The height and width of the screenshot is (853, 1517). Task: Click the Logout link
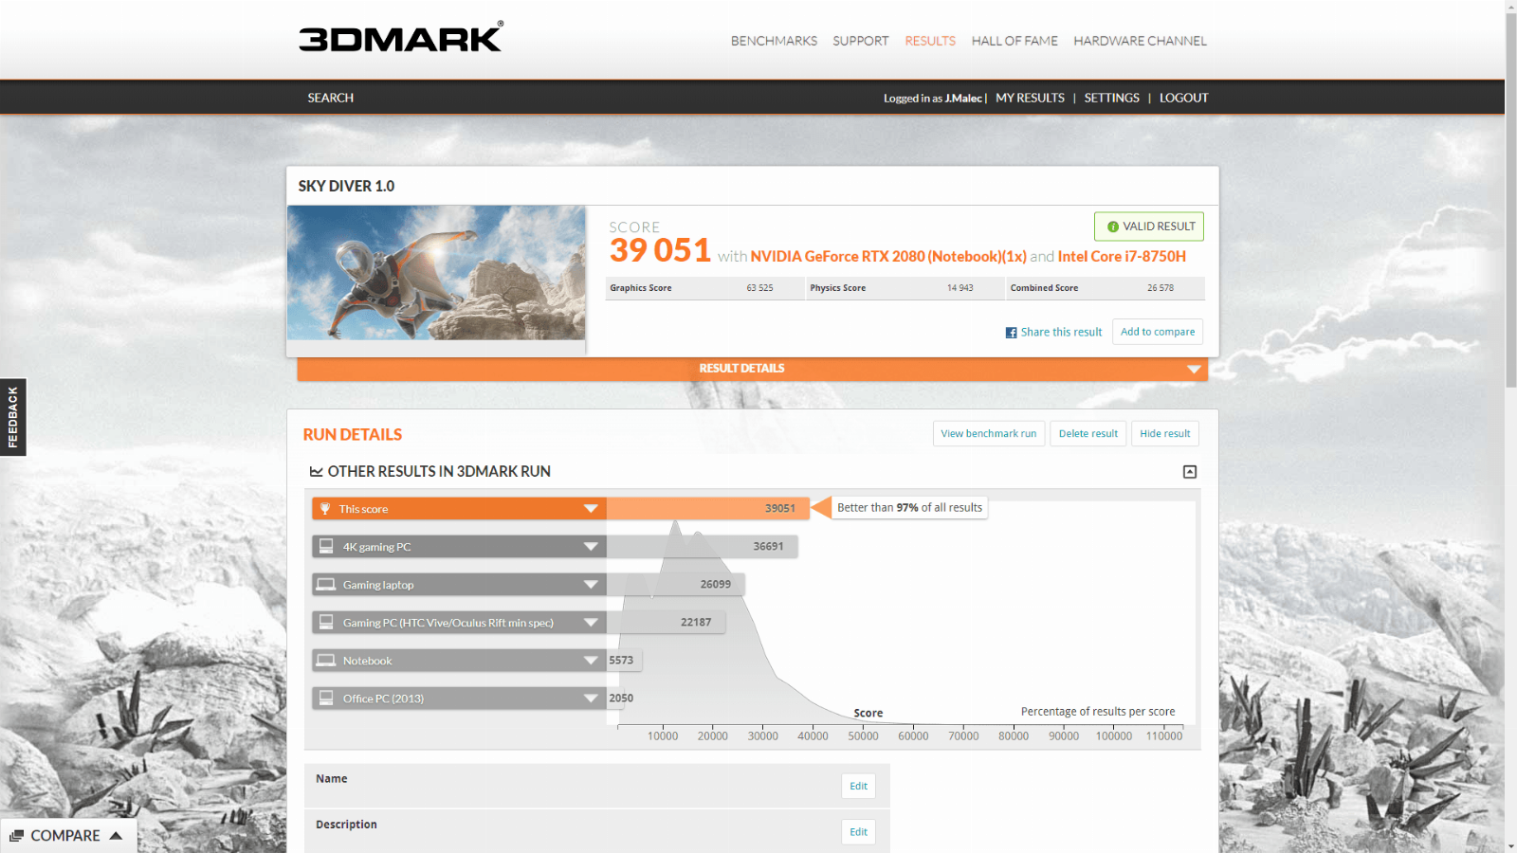1183,98
